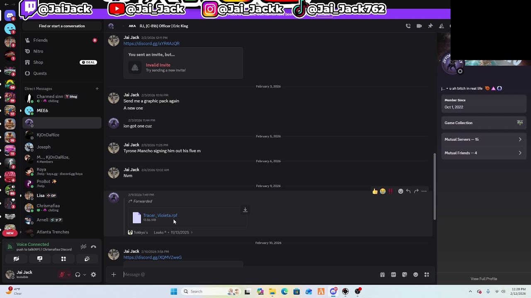Toggle camera on in voice panel
The height and width of the screenshot is (298, 531).
[x=16, y=259]
